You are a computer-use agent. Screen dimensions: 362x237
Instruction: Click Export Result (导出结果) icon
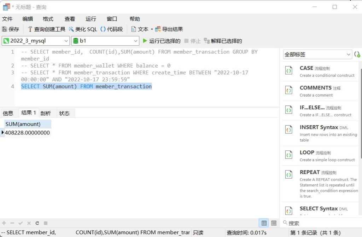(x=158, y=29)
